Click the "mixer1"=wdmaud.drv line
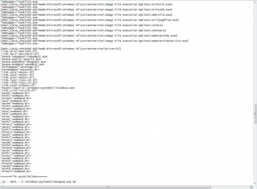 16,98
